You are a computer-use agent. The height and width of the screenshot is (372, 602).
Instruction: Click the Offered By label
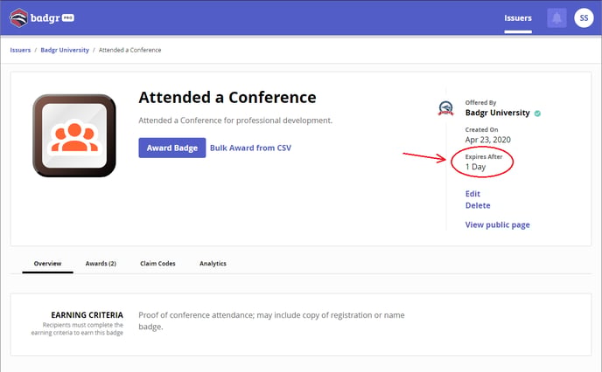tap(480, 103)
